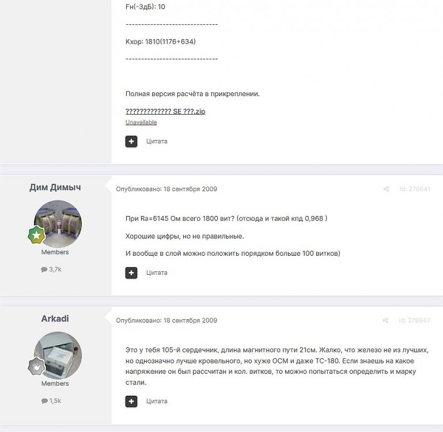
Task: Click Дим Димыч's avatar picture
Action: 58,224
